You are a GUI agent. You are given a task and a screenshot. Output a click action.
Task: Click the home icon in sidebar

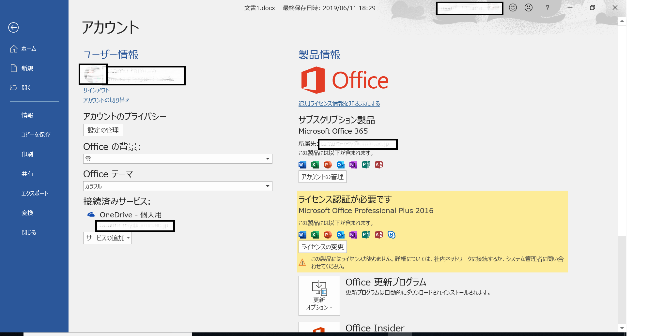(13, 49)
